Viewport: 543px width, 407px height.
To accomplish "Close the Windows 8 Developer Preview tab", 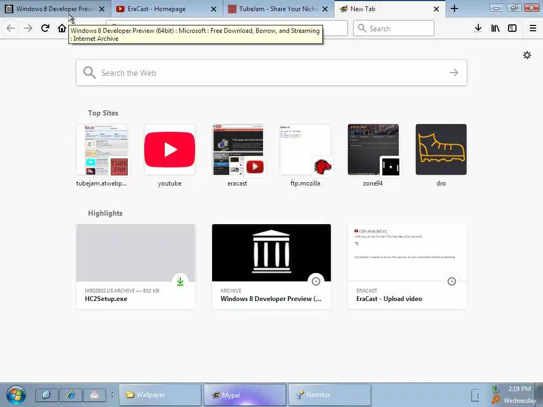I will coord(102,9).
